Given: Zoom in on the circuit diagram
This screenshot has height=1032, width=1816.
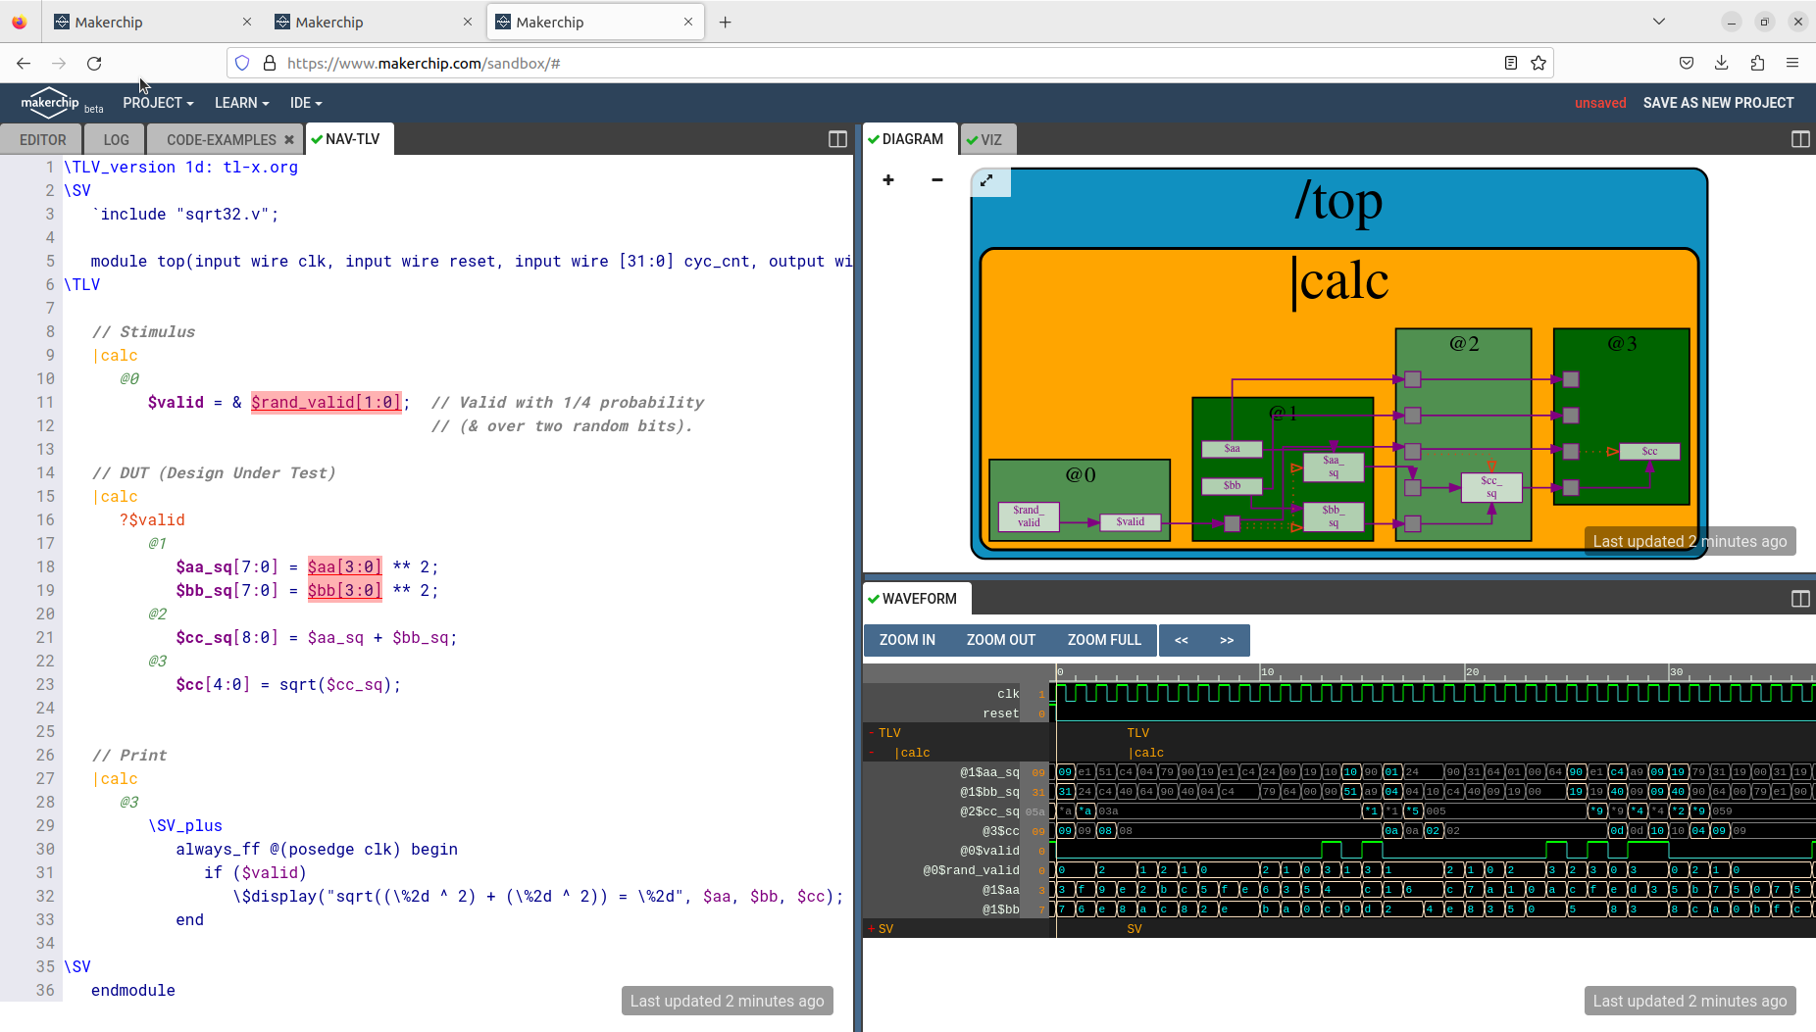Looking at the screenshot, I should tap(887, 179).
